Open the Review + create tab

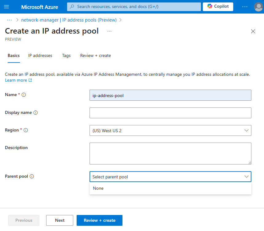95,56
